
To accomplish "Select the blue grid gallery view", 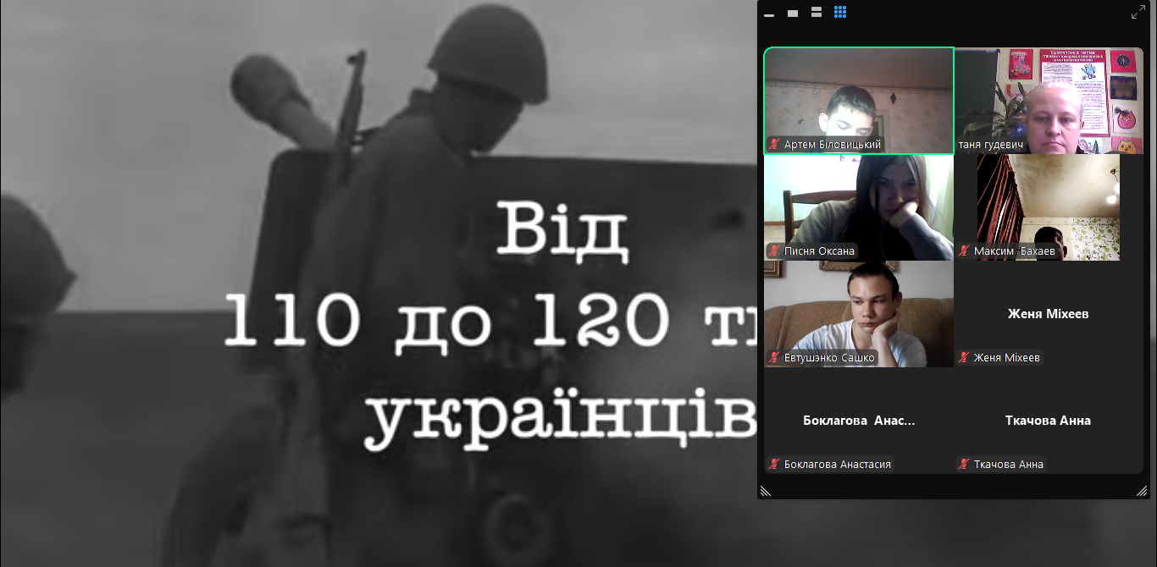I will (x=840, y=13).
